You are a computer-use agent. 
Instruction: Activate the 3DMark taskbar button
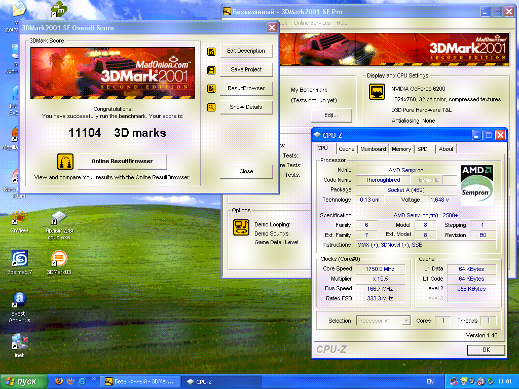pos(140,381)
